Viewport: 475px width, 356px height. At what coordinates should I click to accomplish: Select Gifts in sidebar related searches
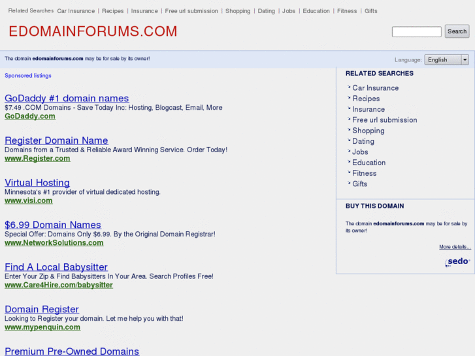click(359, 184)
